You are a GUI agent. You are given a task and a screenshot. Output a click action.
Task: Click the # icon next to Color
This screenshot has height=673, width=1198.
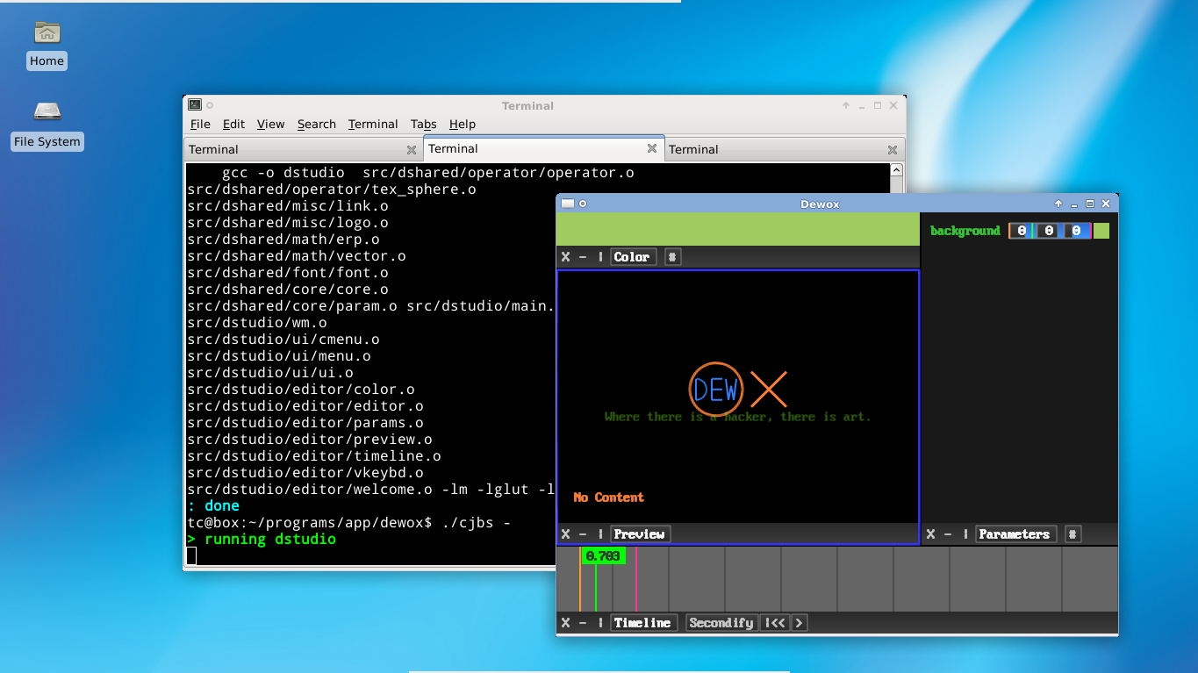point(672,257)
